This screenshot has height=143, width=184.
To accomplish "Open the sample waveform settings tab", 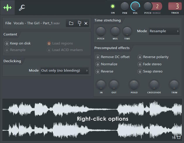I will 7,8.
